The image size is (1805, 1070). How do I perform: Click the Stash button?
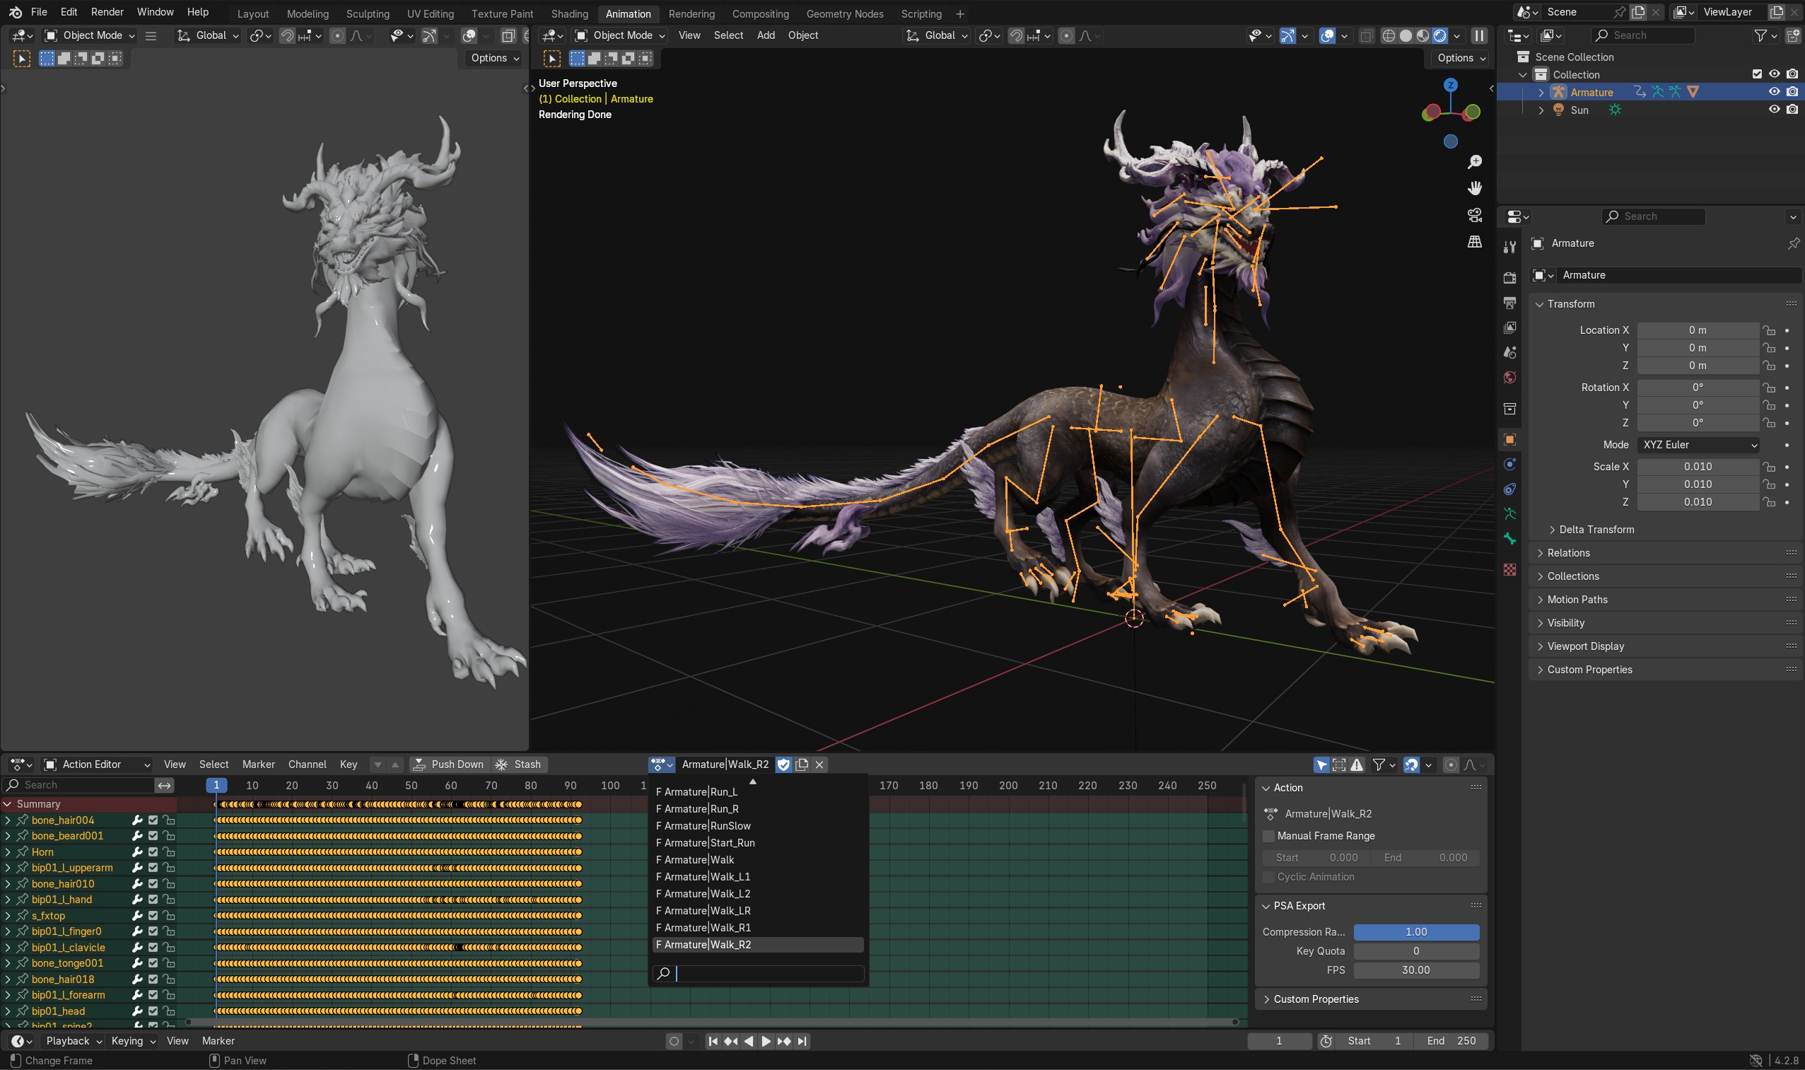[519, 764]
